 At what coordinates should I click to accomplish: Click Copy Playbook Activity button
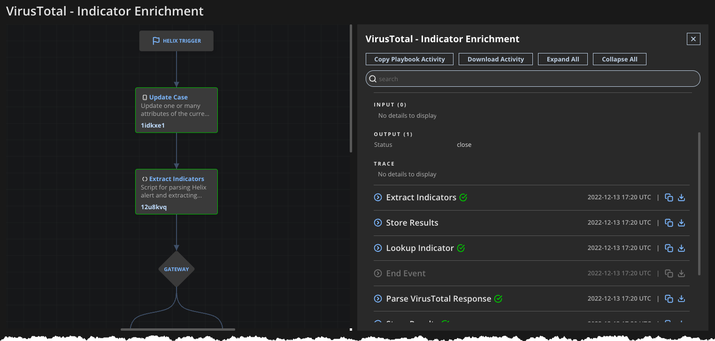click(x=409, y=59)
